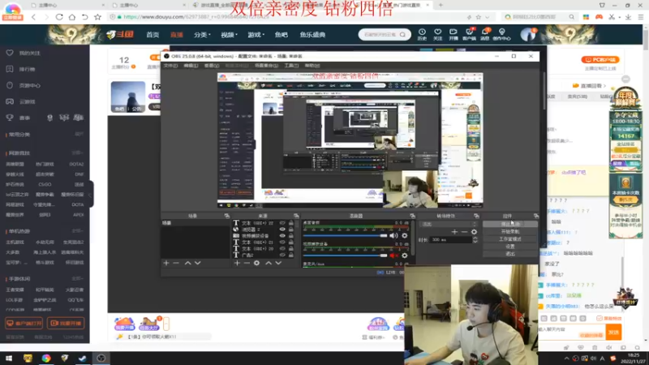
Task: Click Douyu search input field
Action: (x=380, y=35)
